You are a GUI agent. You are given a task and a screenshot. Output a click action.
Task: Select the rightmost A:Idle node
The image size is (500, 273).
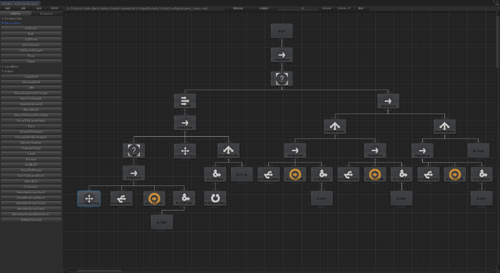(x=482, y=198)
